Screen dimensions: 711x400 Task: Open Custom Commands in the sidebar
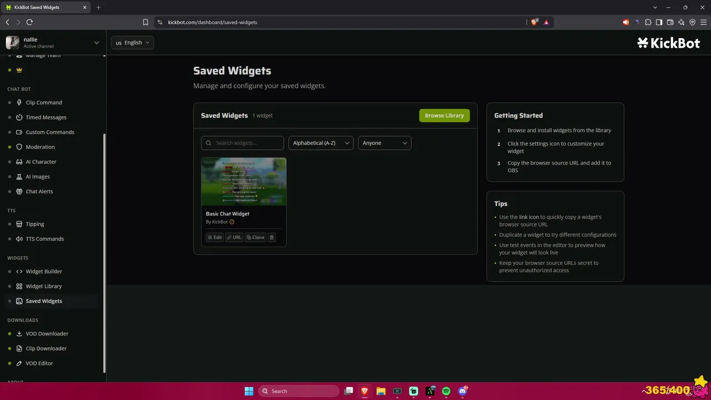pos(50,132)
